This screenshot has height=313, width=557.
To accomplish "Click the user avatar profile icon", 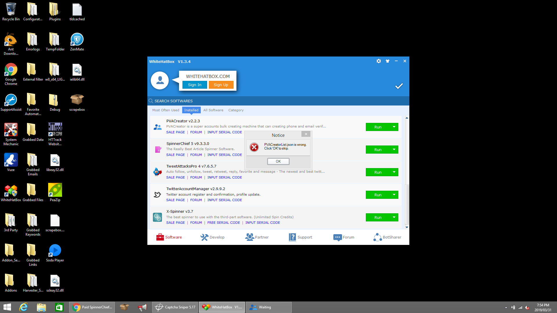I will pos(160,81).
